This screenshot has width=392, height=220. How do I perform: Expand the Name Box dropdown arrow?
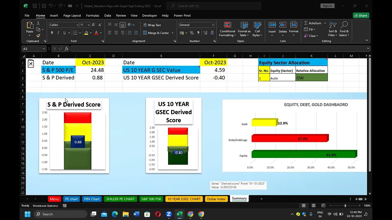[44, 49]
